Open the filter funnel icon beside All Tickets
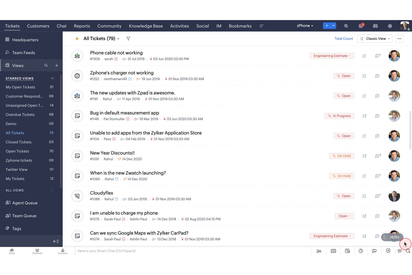The image size is (412, 275). [x=128, y=39]
